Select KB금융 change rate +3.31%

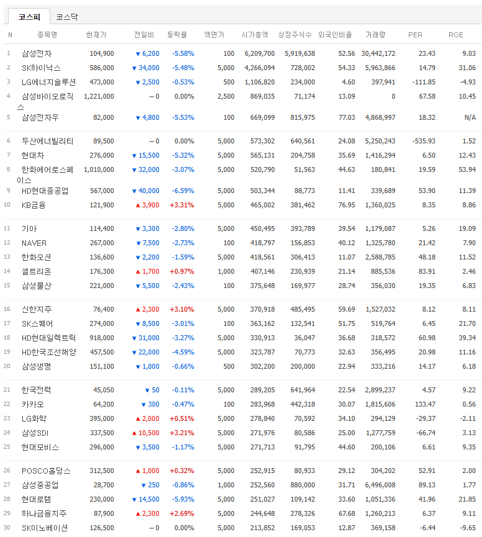click(182, 205)
